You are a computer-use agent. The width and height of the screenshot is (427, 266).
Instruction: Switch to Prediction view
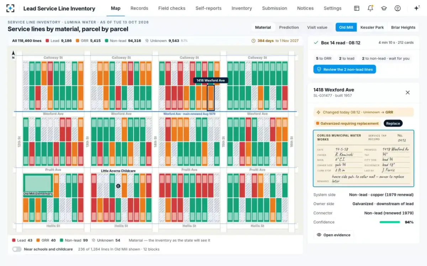pos(289,27)
